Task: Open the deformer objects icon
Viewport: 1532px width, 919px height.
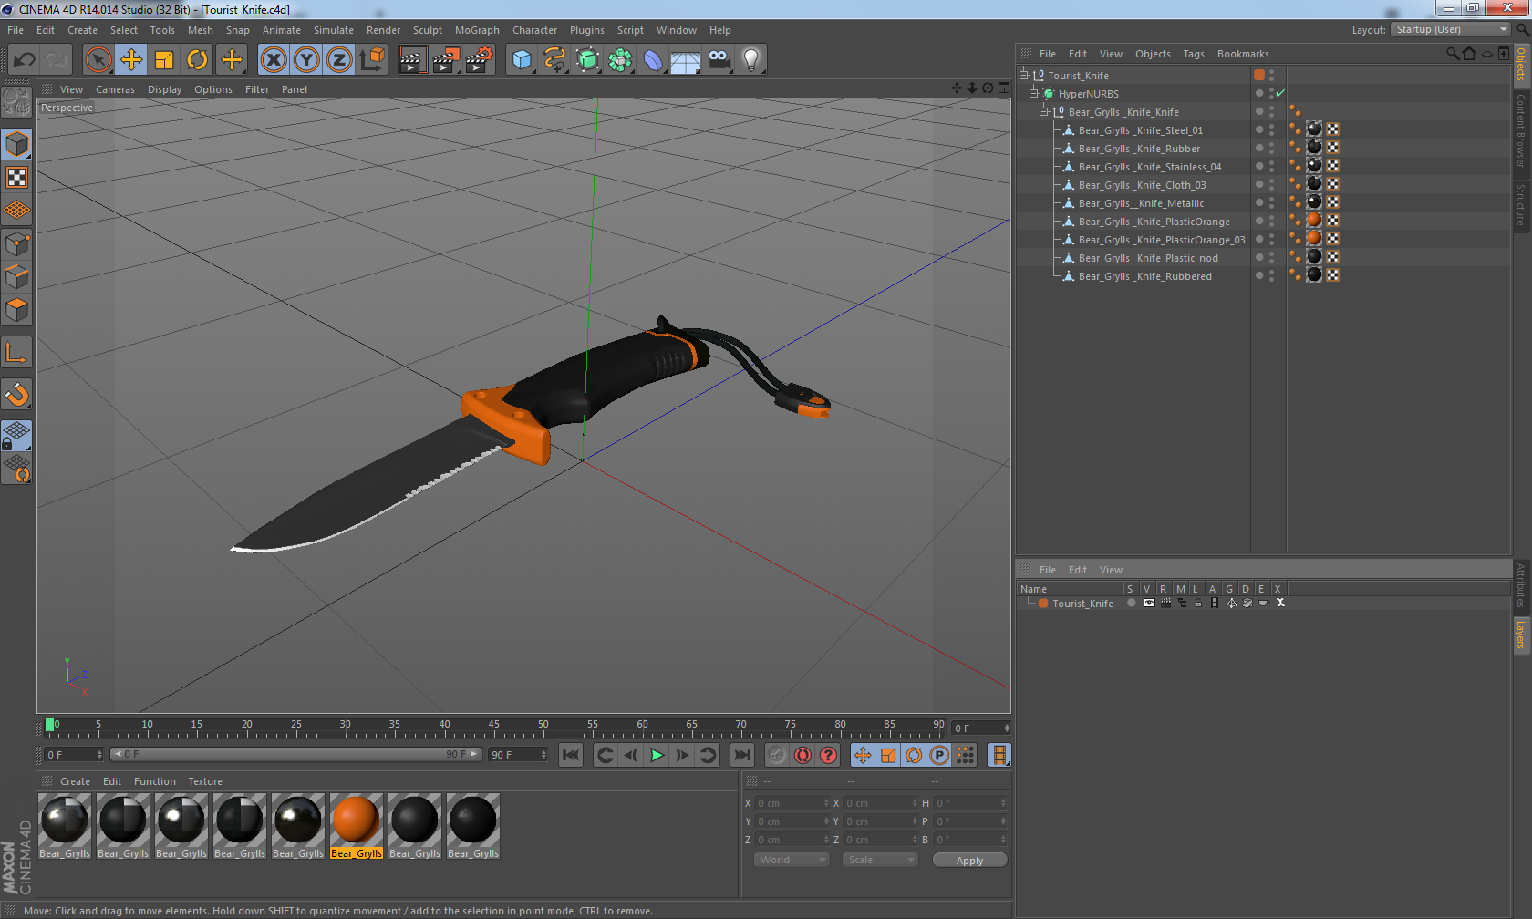Action: click(653, 60)
